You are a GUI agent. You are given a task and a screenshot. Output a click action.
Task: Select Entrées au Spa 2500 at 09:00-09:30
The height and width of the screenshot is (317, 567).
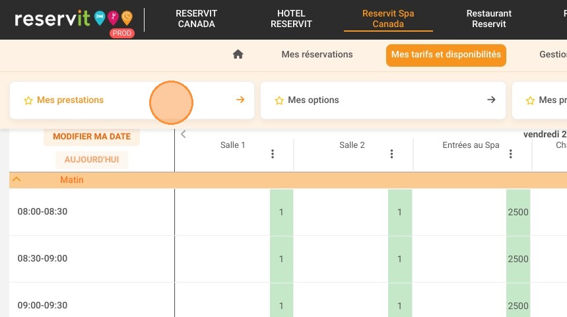click(518, 300)
